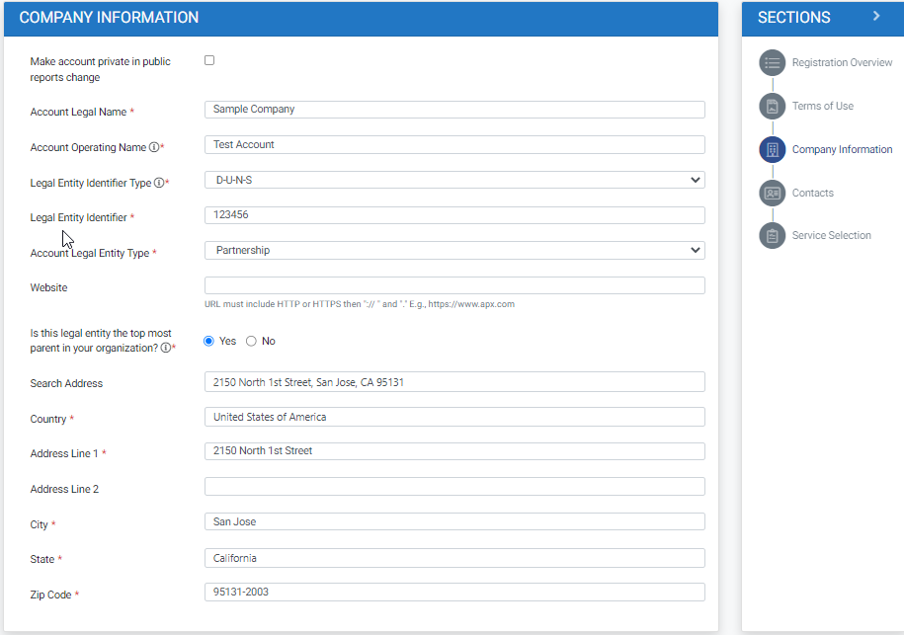
Task: Enable Make account private checkbox
Action: [209, 60]
